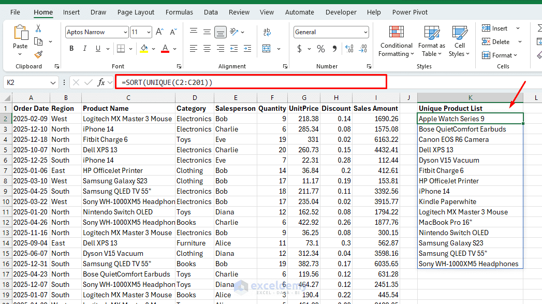This screenshot has height=304, width=542.
Task: Click Increase Decimal icon
Action: tap(349, 48)
